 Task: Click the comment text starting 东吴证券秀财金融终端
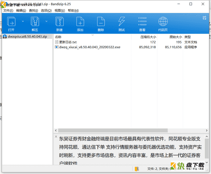(x=130, y=151)
